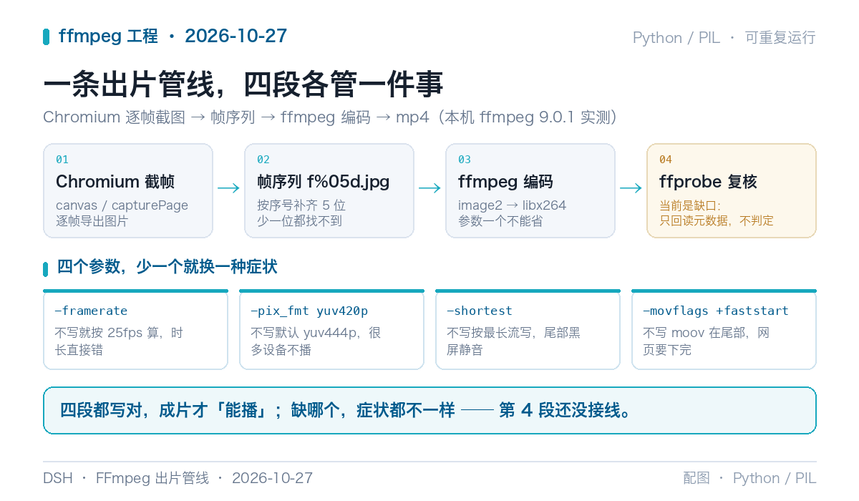Click the "按序号补齐 5 位" line
This screenshot has width=859, height=501.
pos(301,205)
